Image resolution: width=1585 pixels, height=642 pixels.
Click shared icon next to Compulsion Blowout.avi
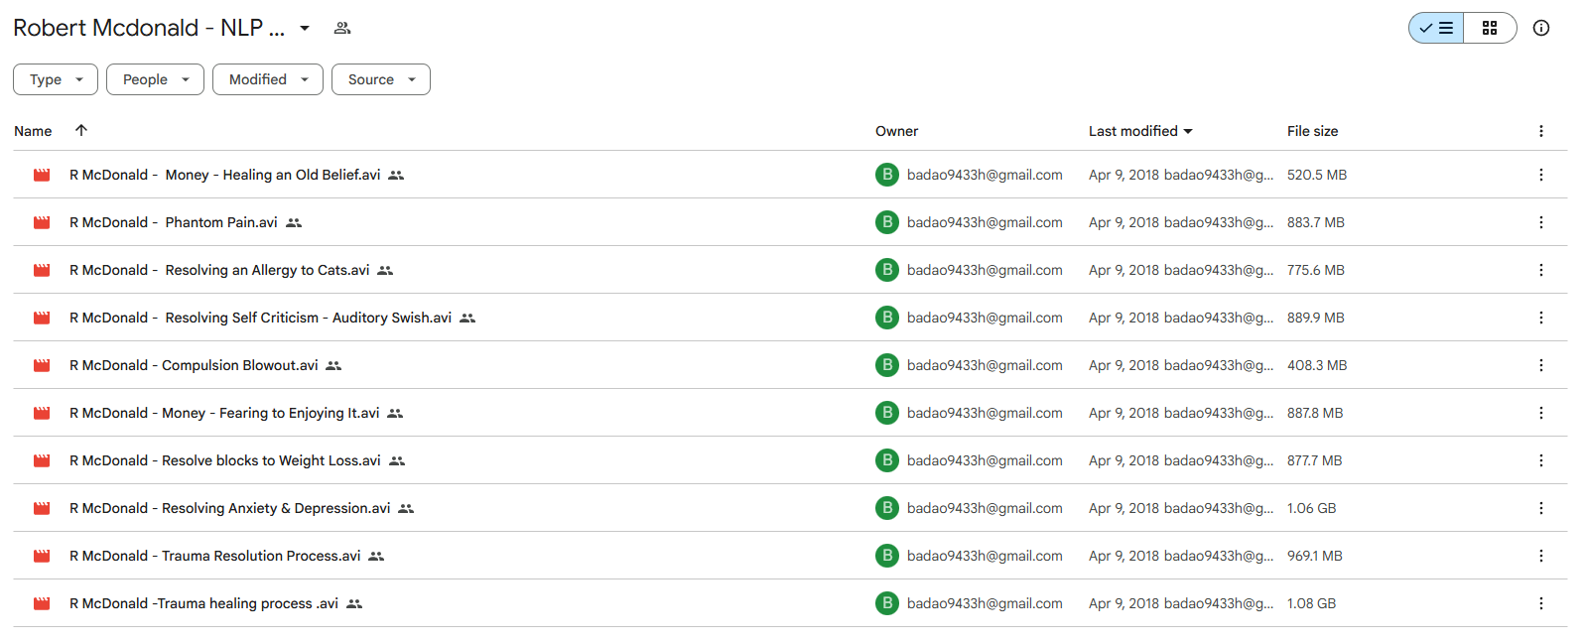pyautogui.click(x=333, y=365)
